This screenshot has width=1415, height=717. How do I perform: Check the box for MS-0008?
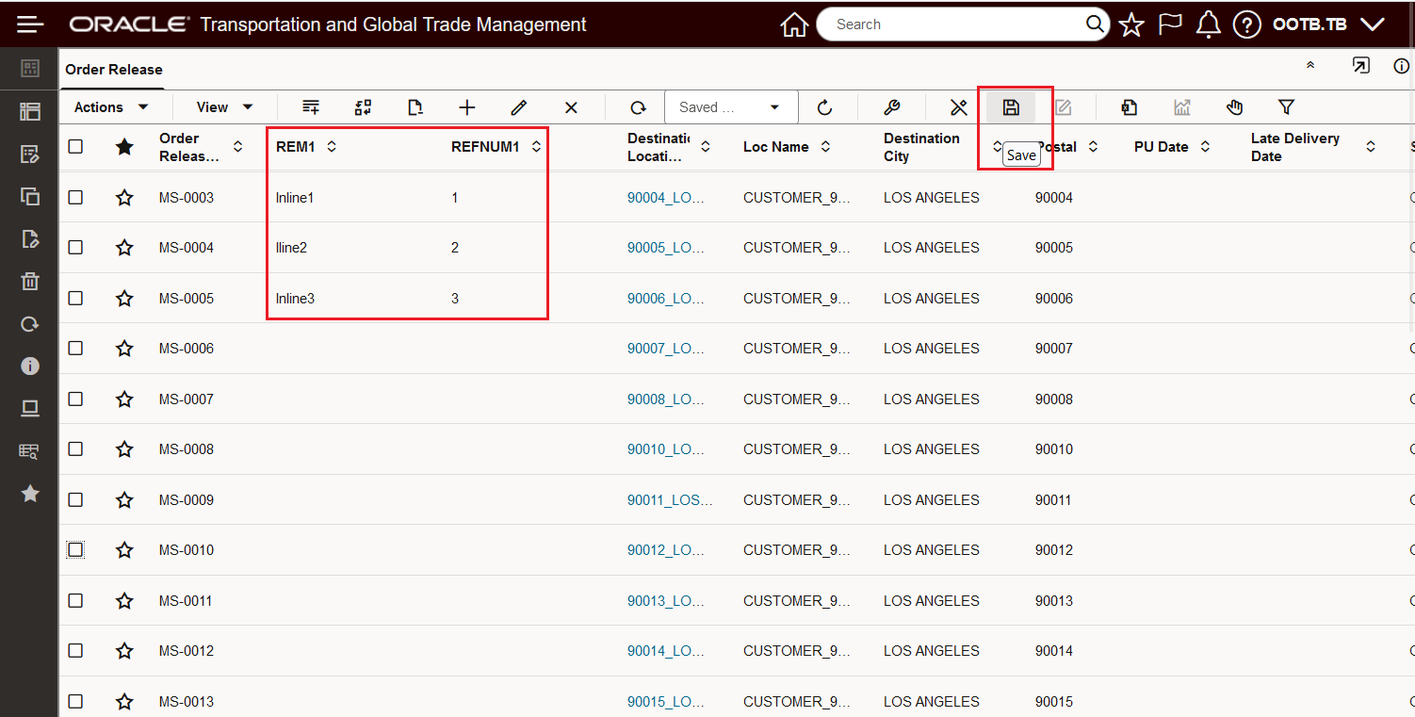click(x=75, y=449)
